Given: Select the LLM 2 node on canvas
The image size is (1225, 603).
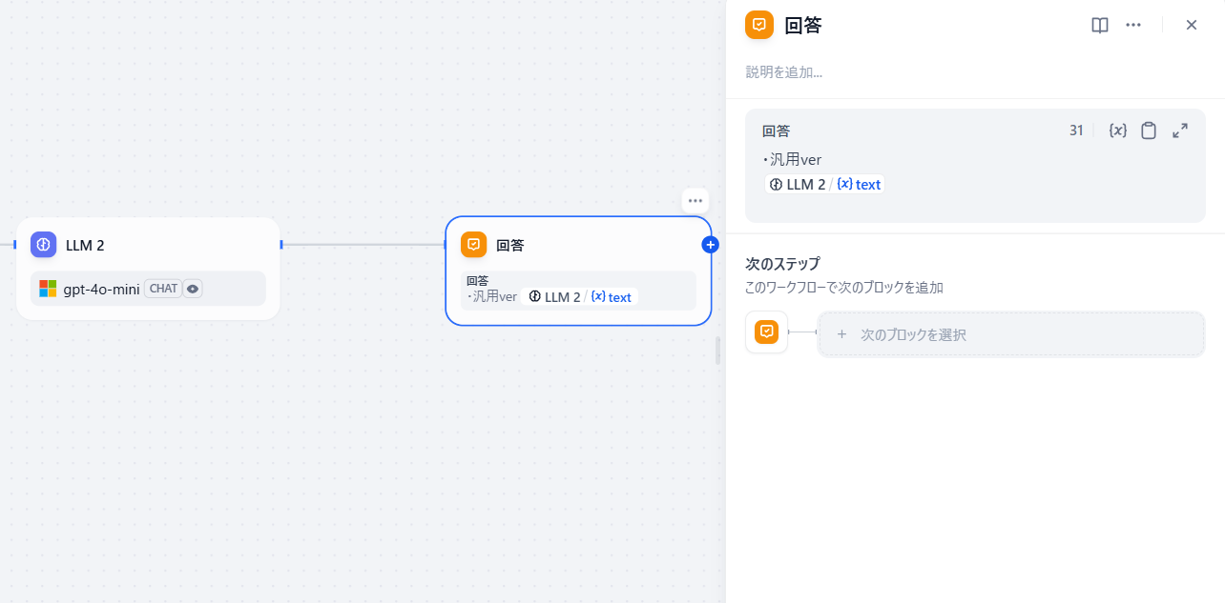Looking at the screenshot, I should coord(148,269).
